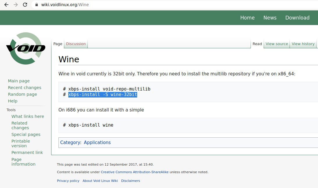318x188 pixels.
Task: Open the Help sidebar link
Action: (12, 101)
